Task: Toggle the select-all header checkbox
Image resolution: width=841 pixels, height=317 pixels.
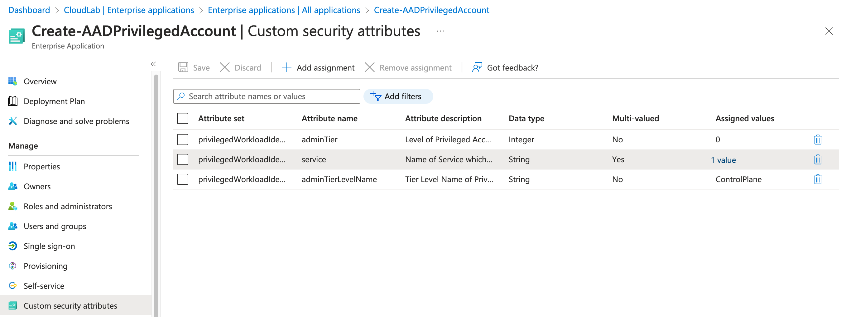Action: pyautogui.click(x=182, y=118)
